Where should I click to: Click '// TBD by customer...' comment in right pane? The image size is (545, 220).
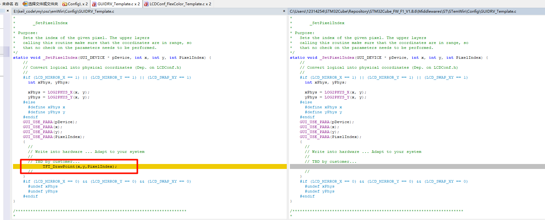click(330, 162)
